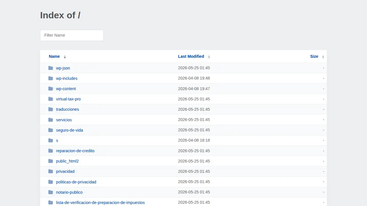Click the folder icon beside virtual-tax-pro
367x206 pixels.
[51, 99]
